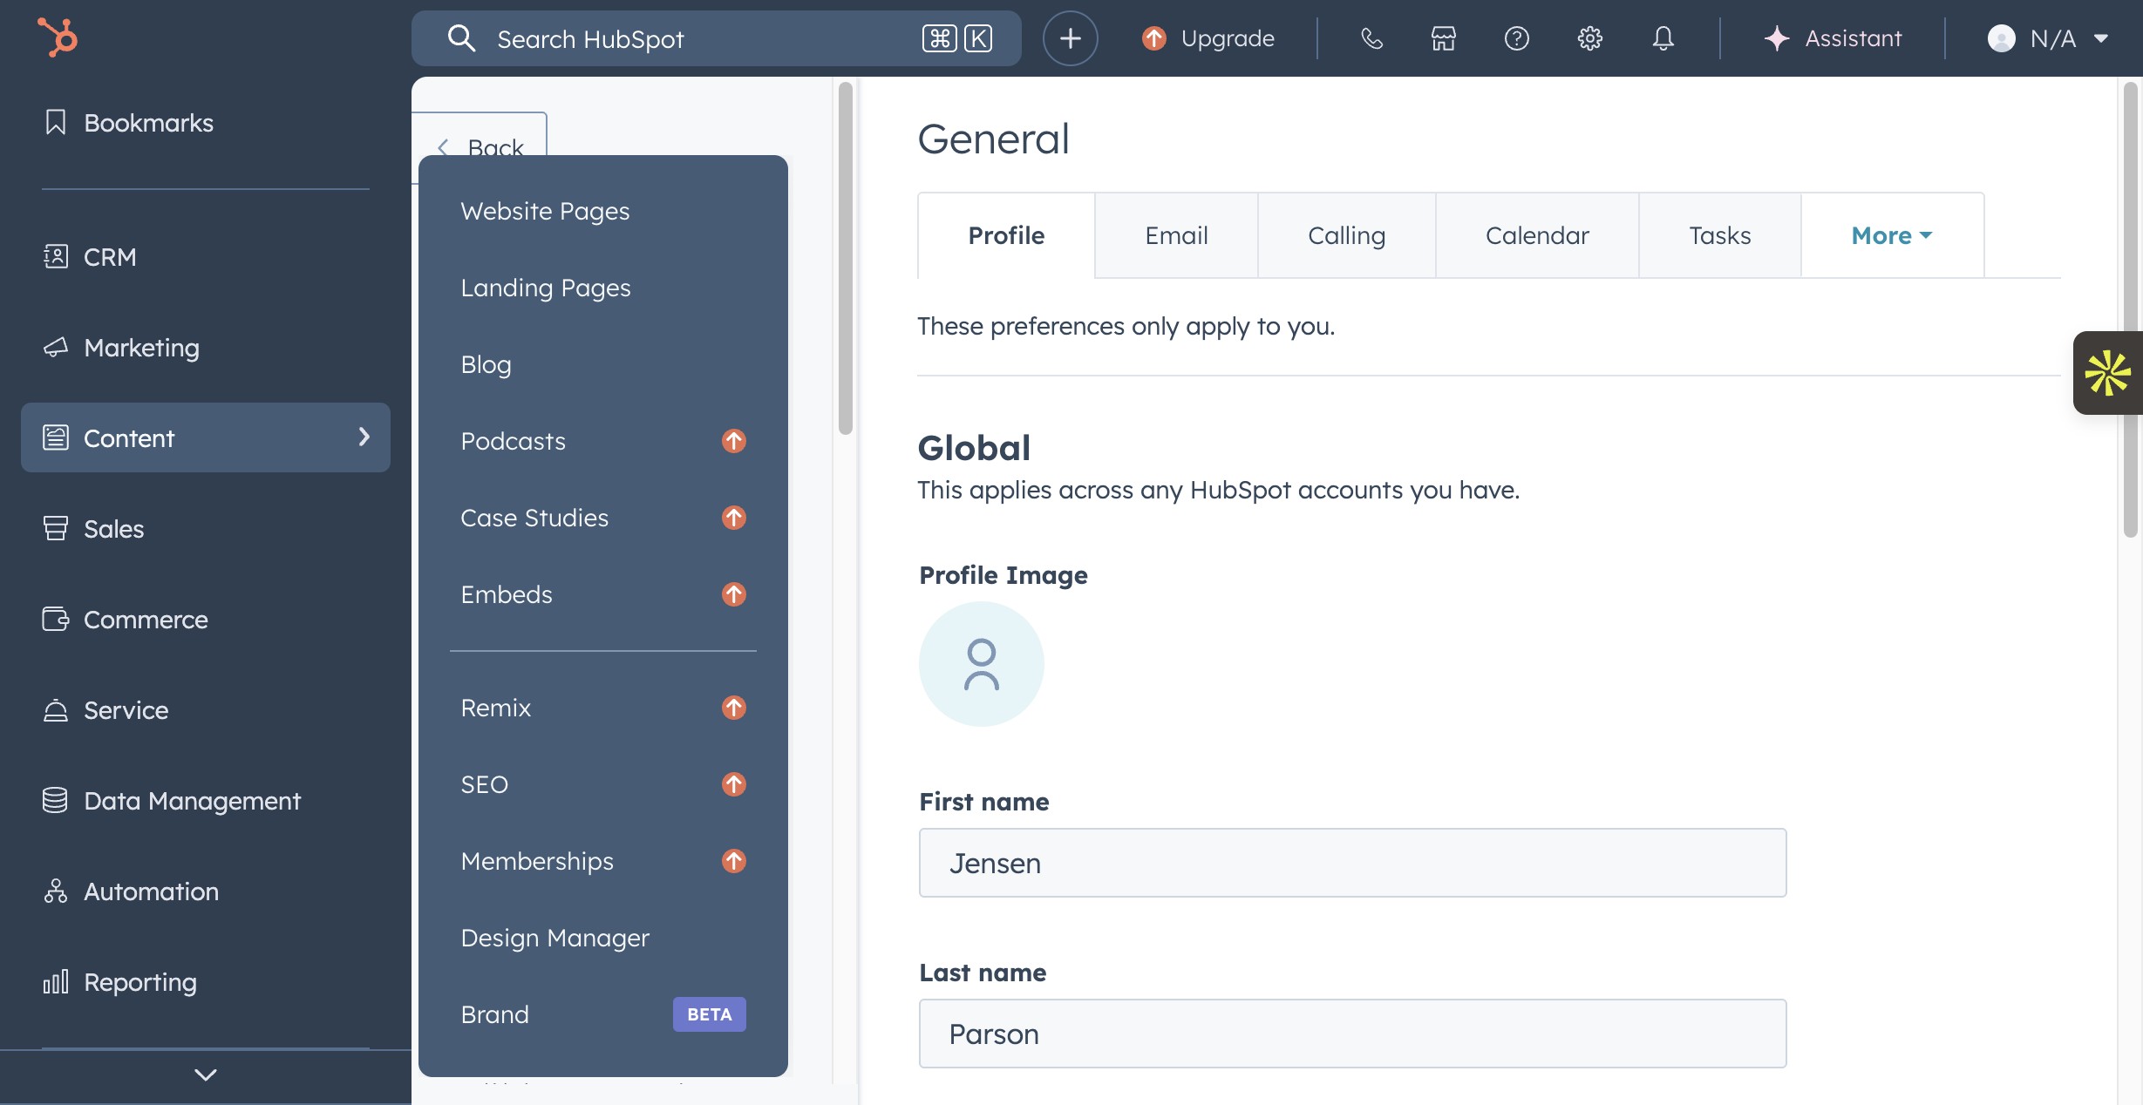Open Settings gear icon
The height and width of the screenshot is (1105, 2143).
tap(1589, 37)
